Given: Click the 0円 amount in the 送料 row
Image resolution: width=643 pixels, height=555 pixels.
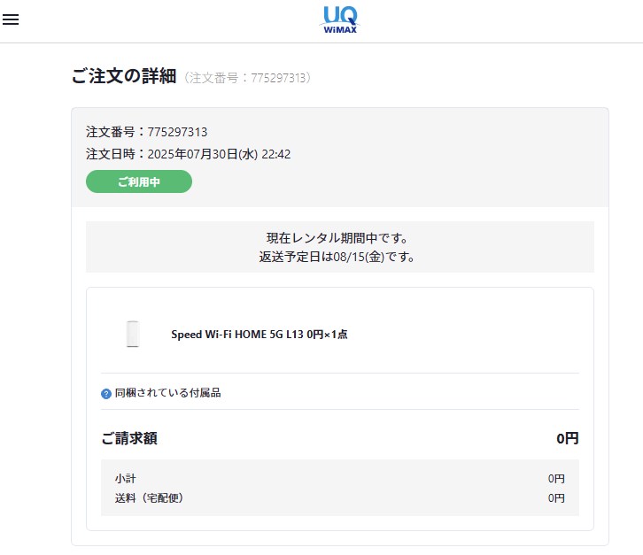Looking at the screenshot, I should [555, 497].
